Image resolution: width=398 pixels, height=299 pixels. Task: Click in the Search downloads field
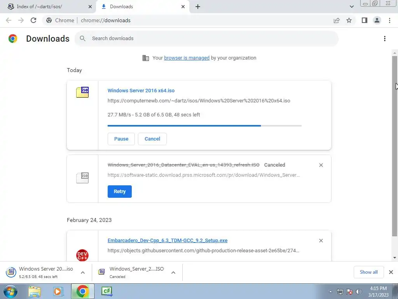tap(206, 39)
